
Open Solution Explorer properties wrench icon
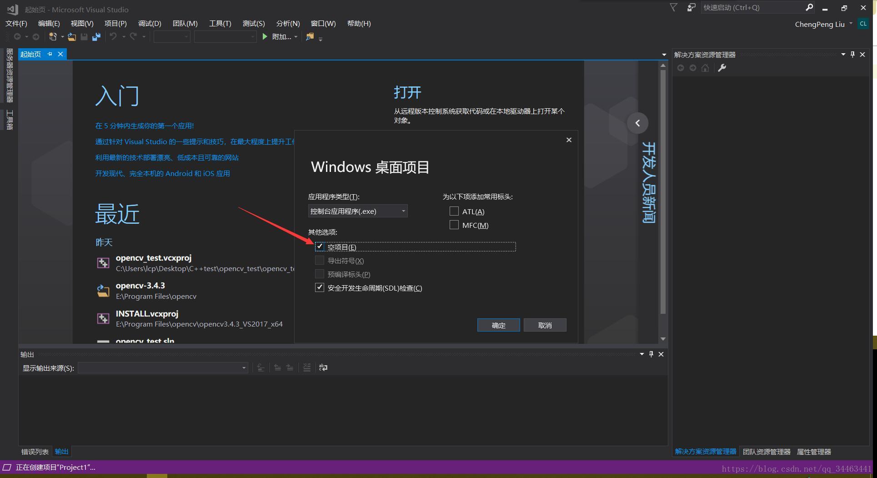722,68
